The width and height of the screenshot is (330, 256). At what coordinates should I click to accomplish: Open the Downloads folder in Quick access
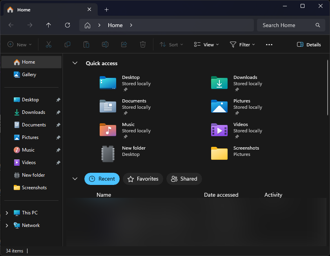point(219,83)
